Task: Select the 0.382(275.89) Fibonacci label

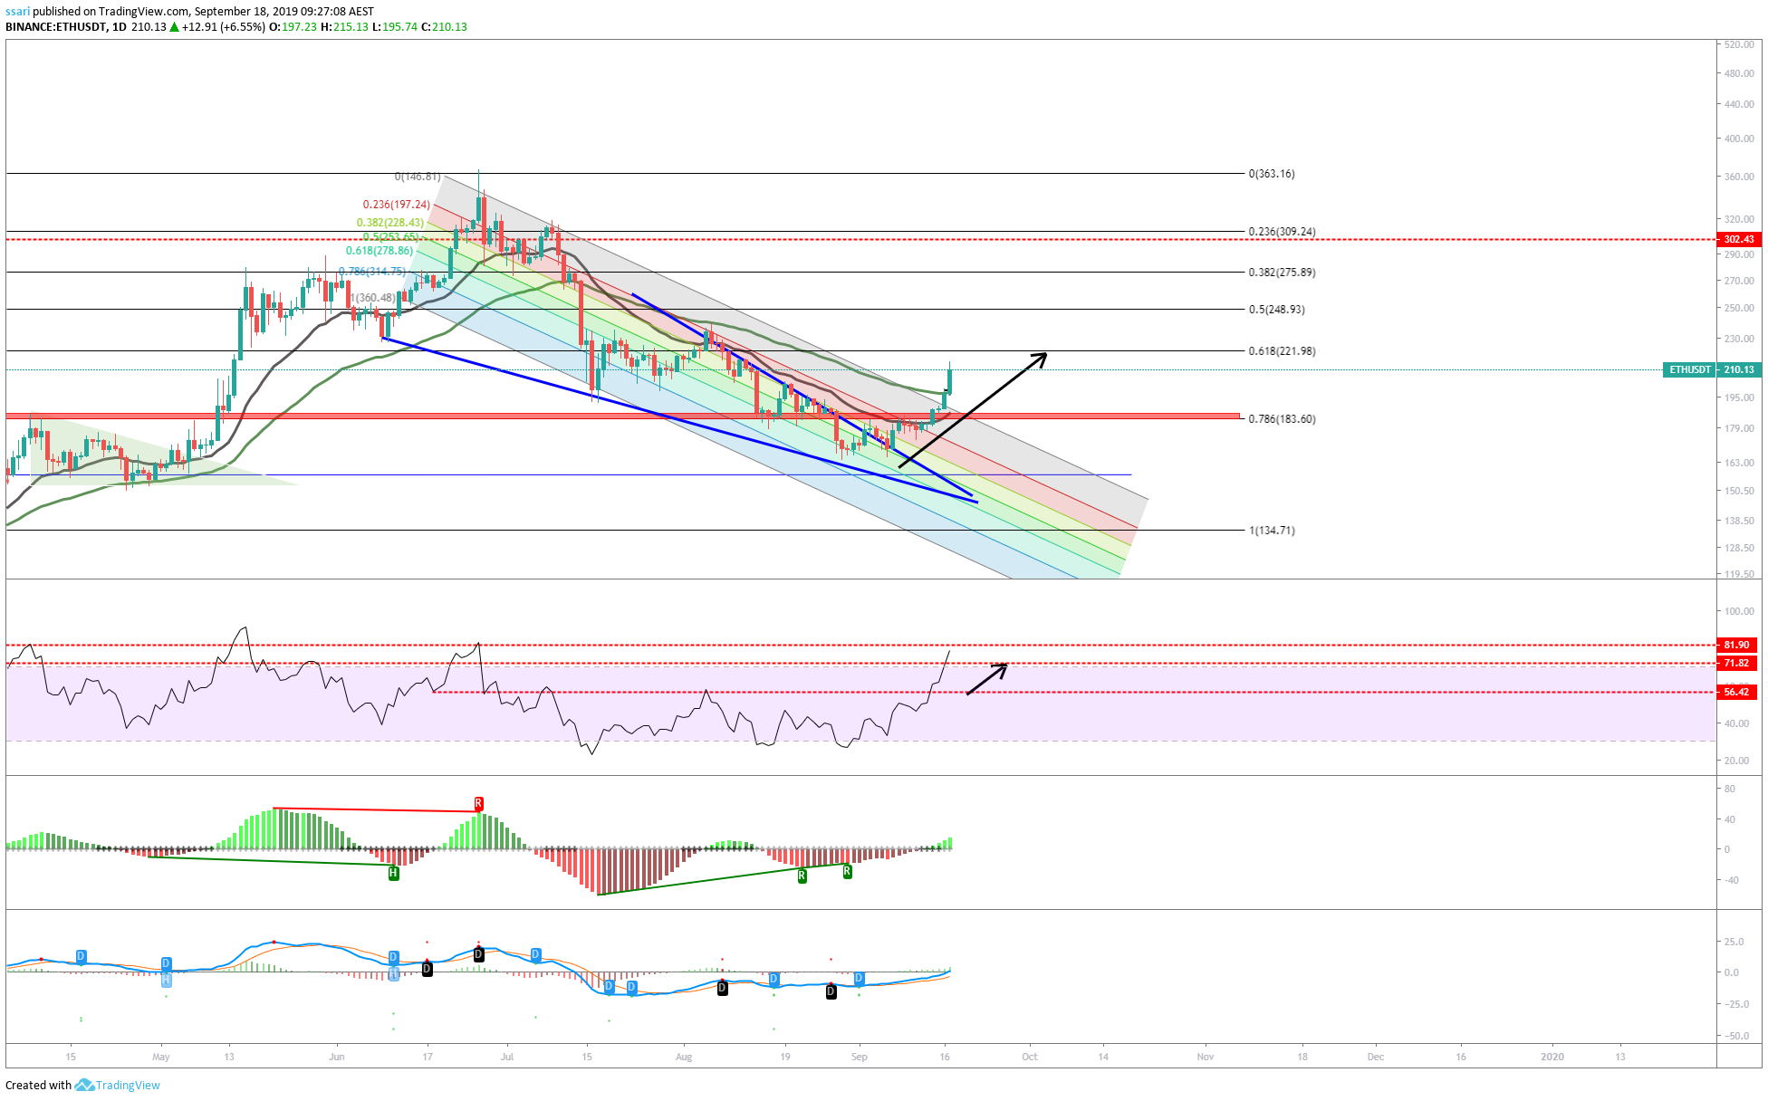Action: [x=1282, y=273]
